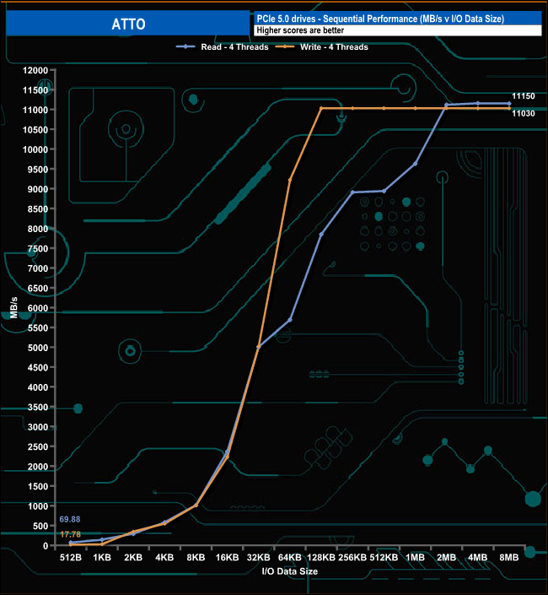Click the ATTO title banner
This screenshot has width=548, height=595.
pyautogui.click(x=127, y=24)
